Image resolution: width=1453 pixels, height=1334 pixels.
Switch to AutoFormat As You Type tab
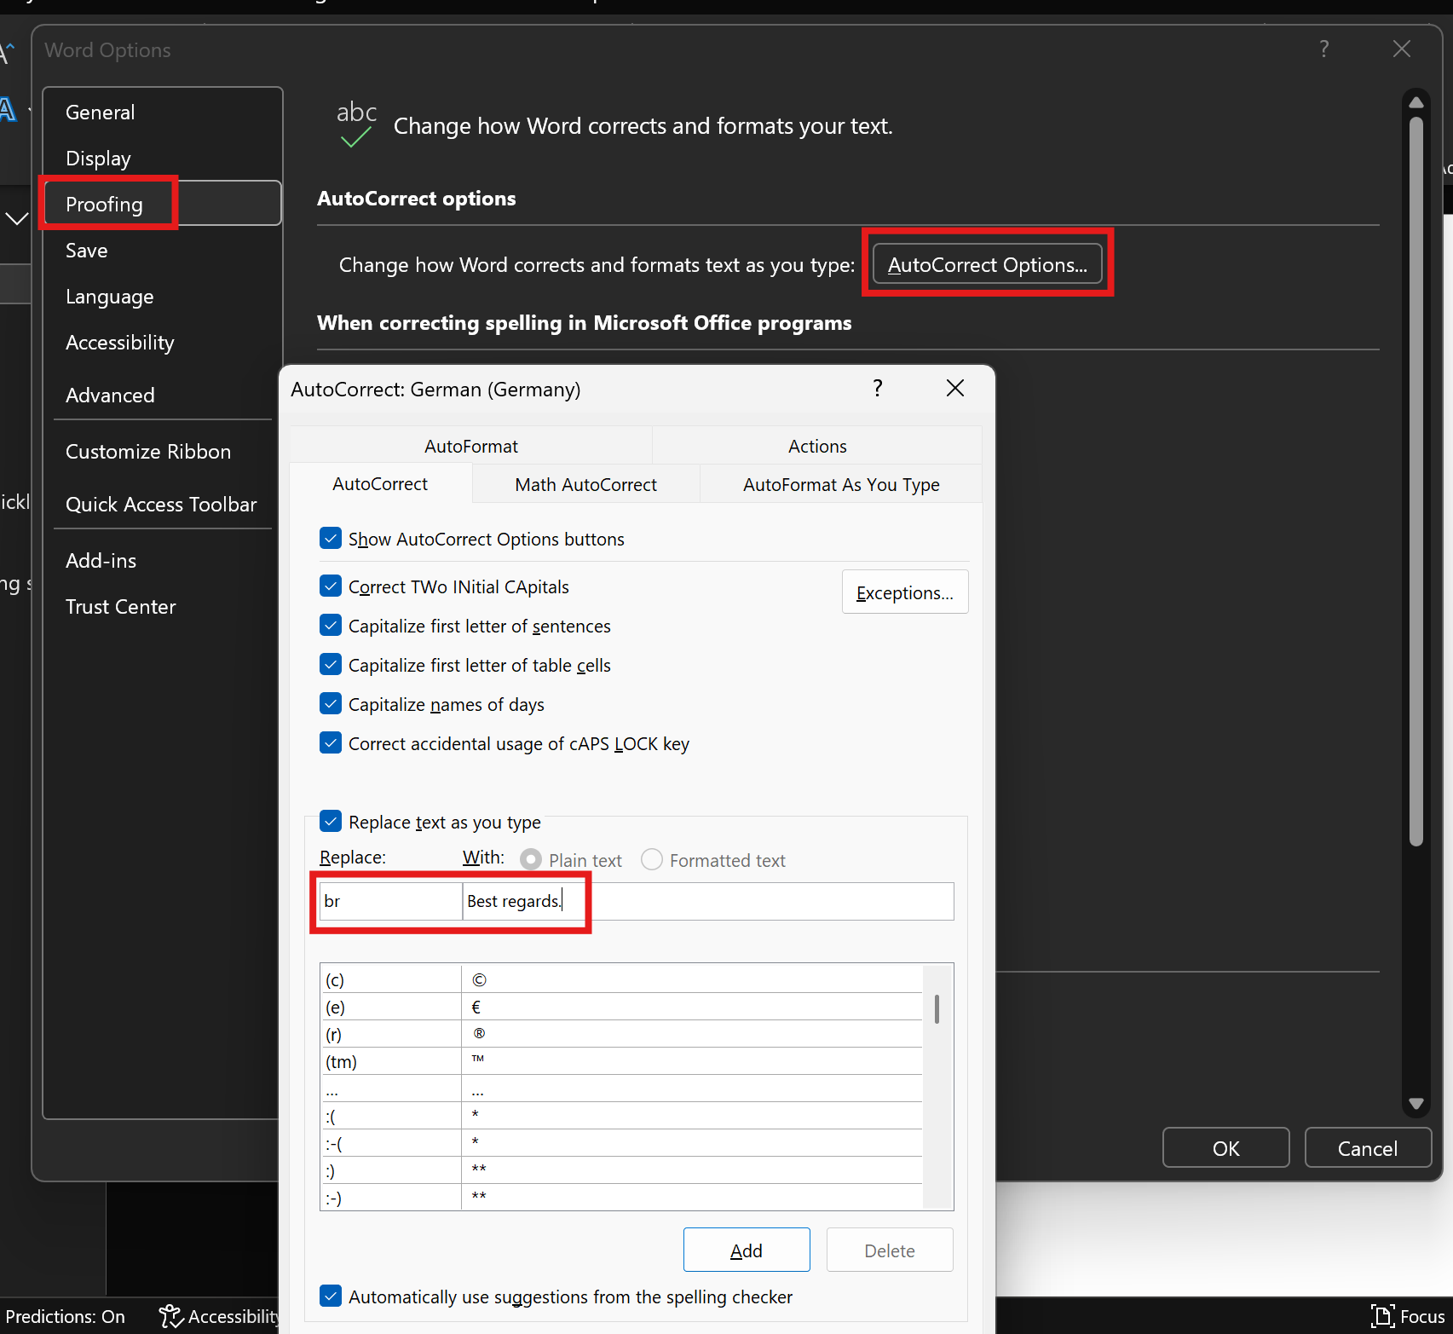click(x=841, y=484)
